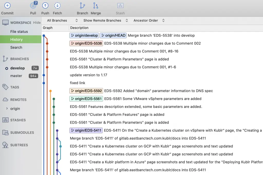Hide the Workspace section
Viewport: 263px width, 175px height.
tap(37, 22)
